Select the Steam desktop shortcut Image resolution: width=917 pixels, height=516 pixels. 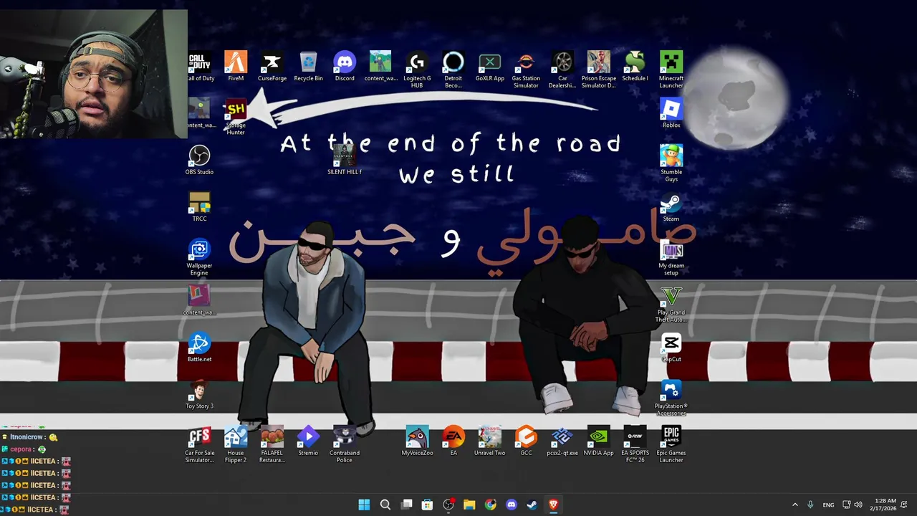(671, 206)
